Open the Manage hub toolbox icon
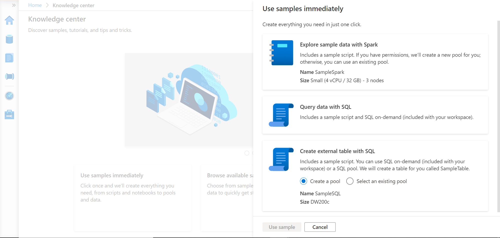Image resolution: width=500 pixels, height=238 pixels. click(x=9, y=115)
